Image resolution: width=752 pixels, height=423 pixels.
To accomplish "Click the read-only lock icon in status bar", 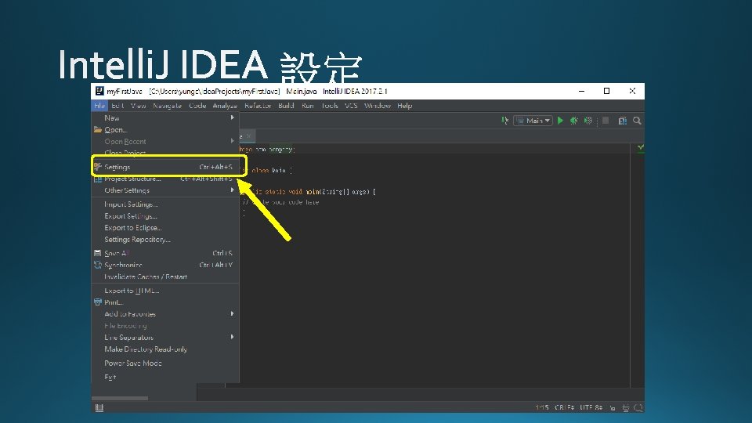I will [x=613, y=407].
